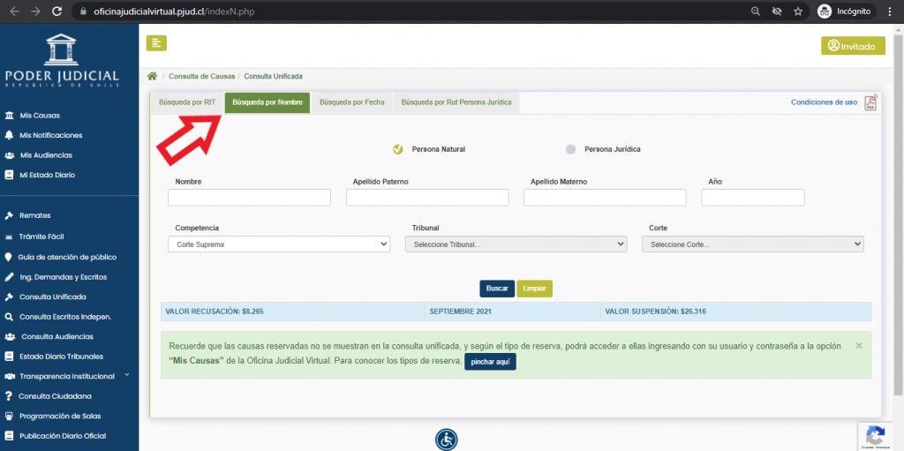Image resolution: width=904 pixels, height=451 pixels.
Task: Click the browser address bar URL
Action: (x=174, y=11)
